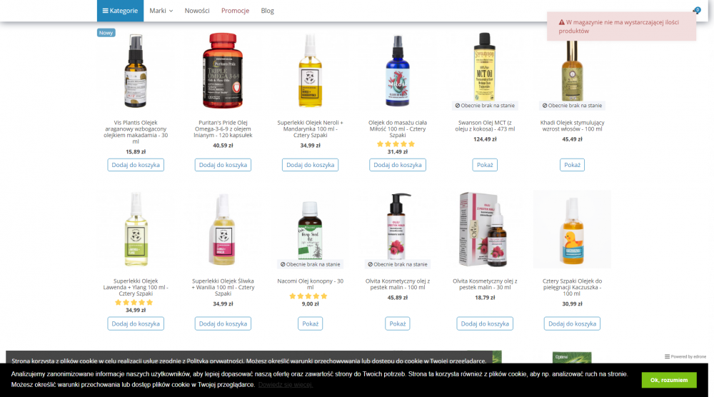
Task: Open the Promocje menu item
Action: (235, 11)
